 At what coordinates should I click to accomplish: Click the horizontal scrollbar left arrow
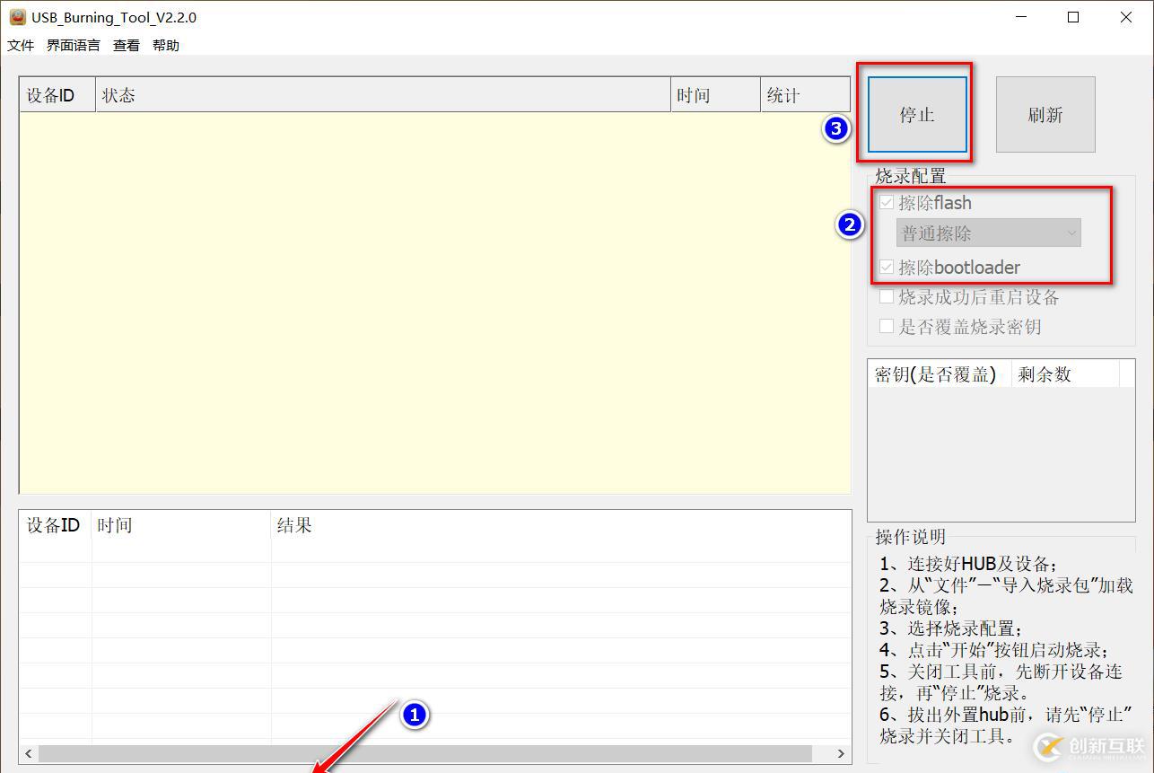[30, 753]
